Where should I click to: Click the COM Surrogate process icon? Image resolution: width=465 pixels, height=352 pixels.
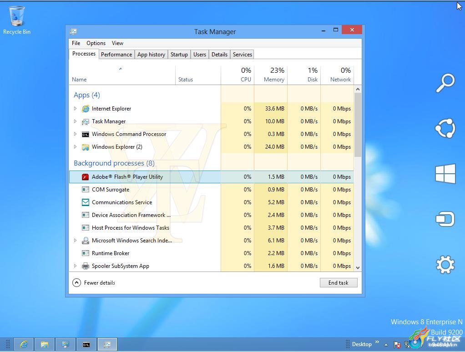tap(86, 190)
